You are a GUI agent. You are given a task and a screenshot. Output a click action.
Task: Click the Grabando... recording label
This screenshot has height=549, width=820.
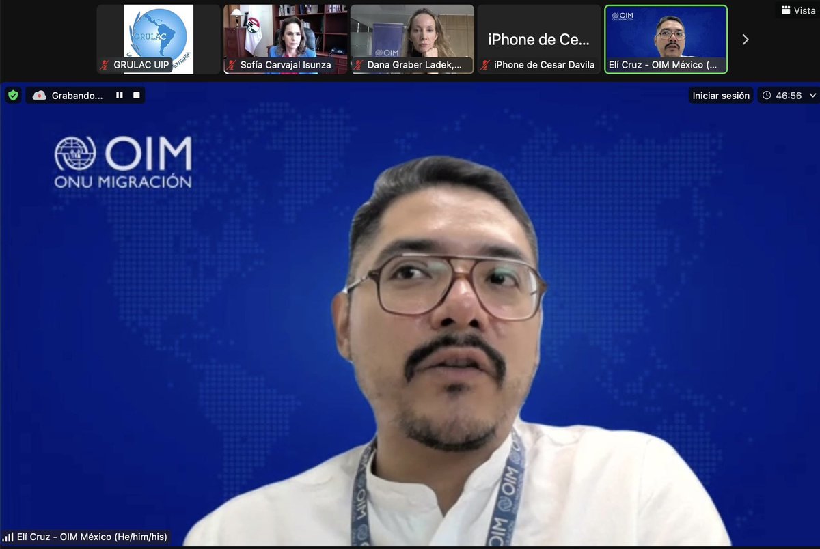click(x=77, y=96)
